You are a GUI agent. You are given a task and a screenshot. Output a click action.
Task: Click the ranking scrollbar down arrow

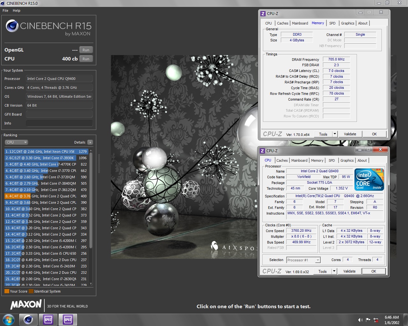(x=91, y=284)
